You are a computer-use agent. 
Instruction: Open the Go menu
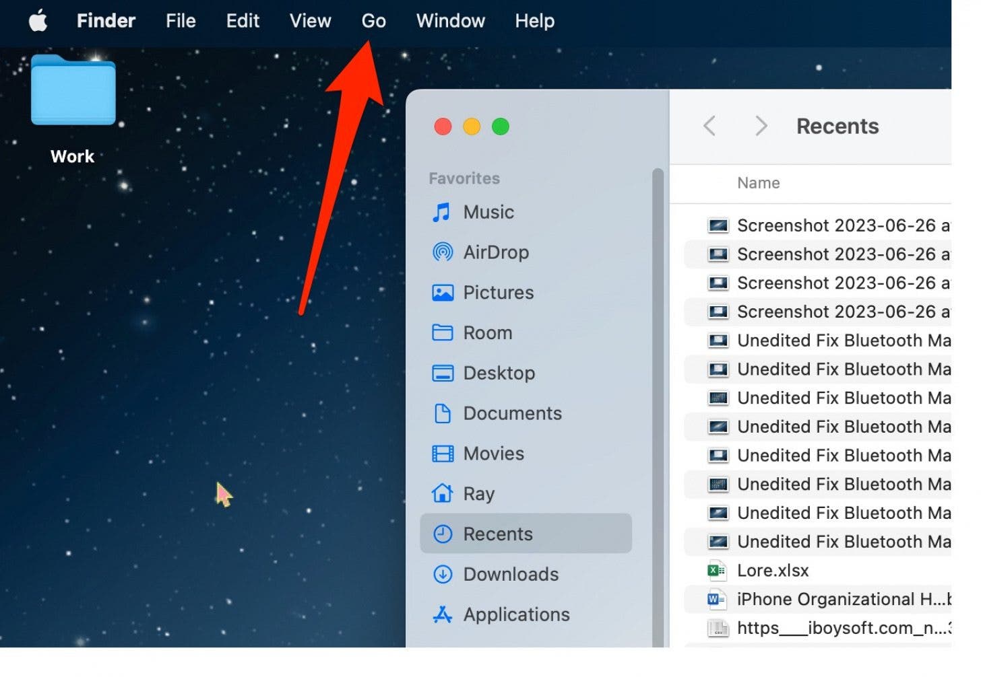373,21
